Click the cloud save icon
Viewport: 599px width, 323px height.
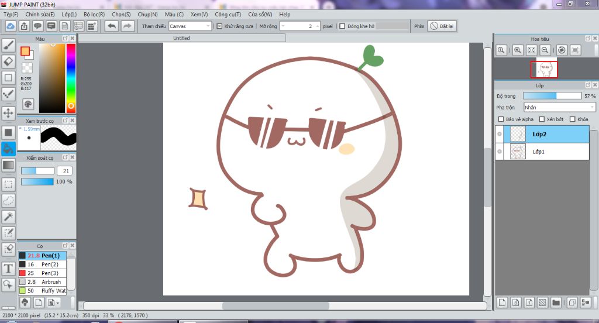point(11,26)
